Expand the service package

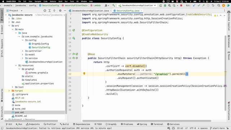tap(22, 58)
